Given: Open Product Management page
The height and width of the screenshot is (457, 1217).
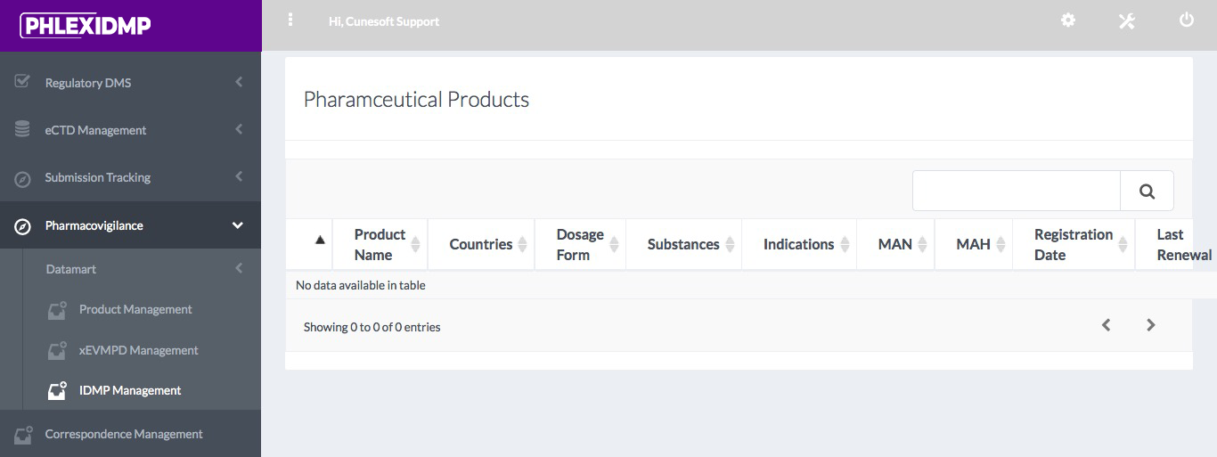Looking at the screenshot, I should pos(135,309).
